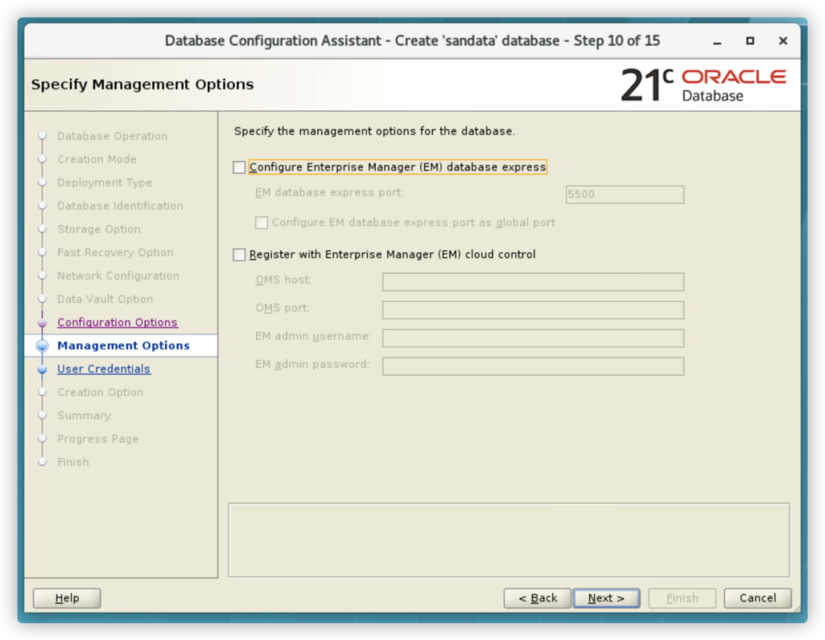Click Database Identification step label

pos(120,206)
